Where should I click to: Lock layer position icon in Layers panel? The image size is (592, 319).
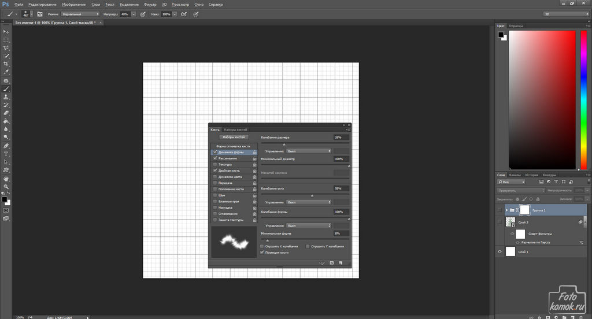tap(531, 199)
